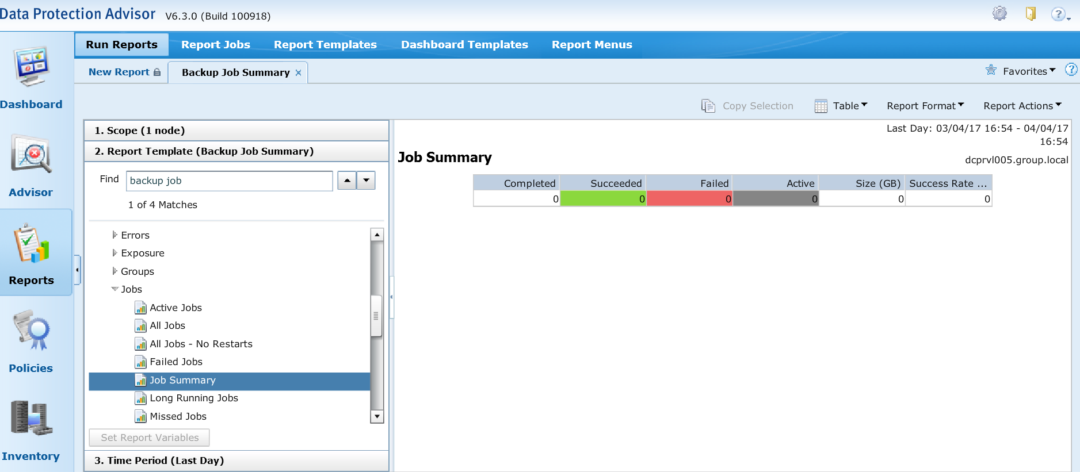Expand the Errors tree node
This screenshot has width=1080, height=472.
tap(115, 235)
